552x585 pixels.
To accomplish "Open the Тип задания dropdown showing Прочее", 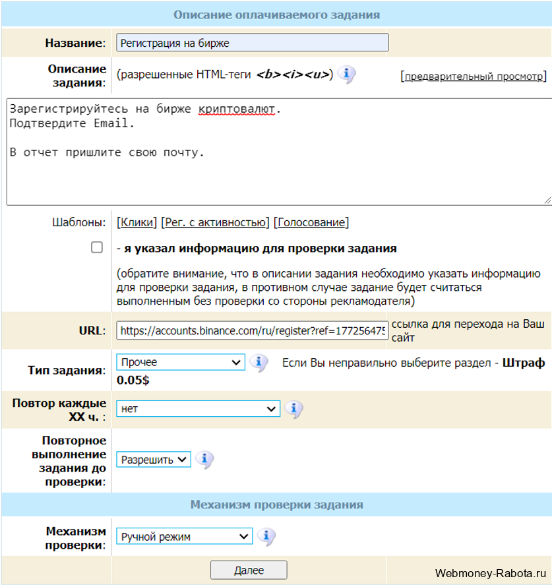I will coord(181,362).
